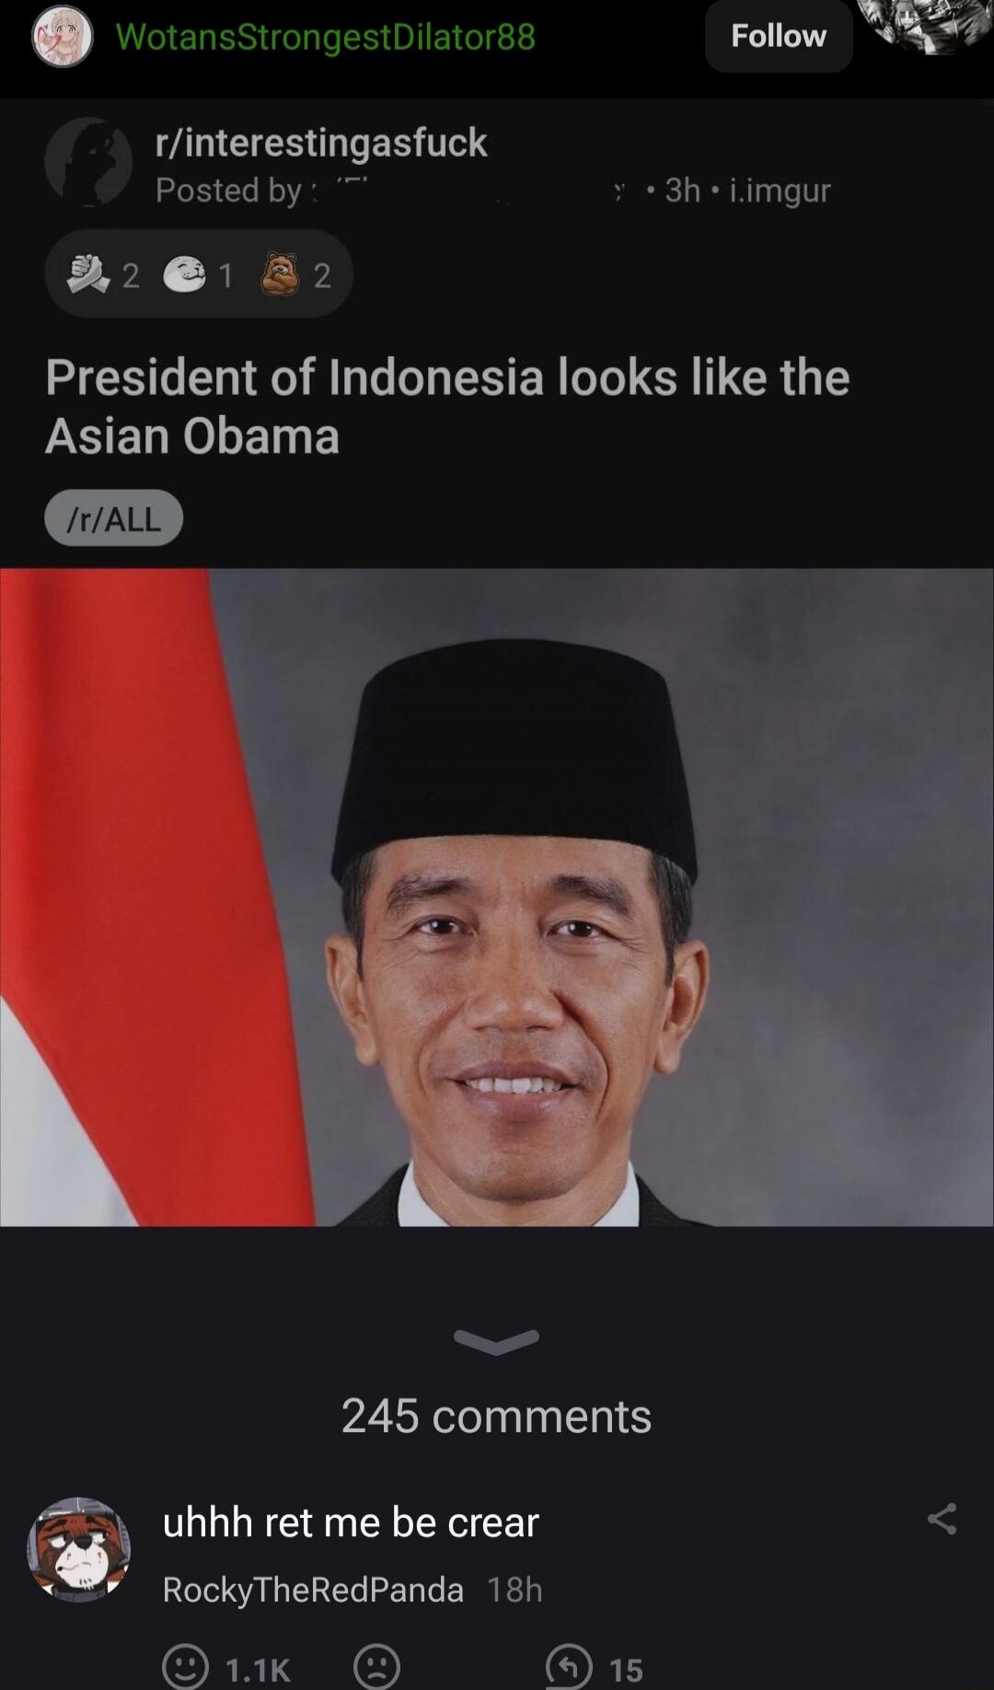The height and width of the screenshot is (1690, 994).
Task: Open WotansStrongestDilator88 profile avatar
Action: (x=63, y=37)
